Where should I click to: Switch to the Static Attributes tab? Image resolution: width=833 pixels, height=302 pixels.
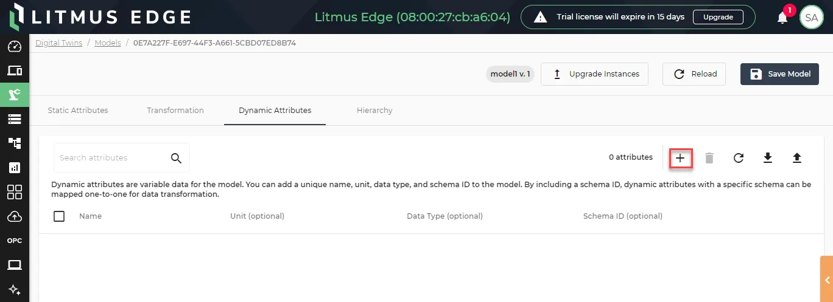click(78, 111)
